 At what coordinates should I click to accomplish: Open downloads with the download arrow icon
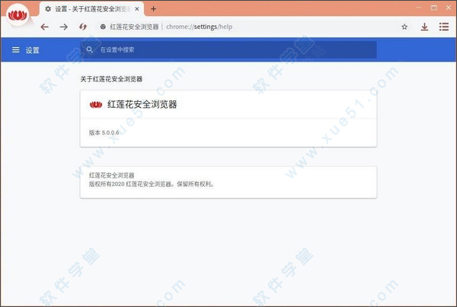pos(424,27)
